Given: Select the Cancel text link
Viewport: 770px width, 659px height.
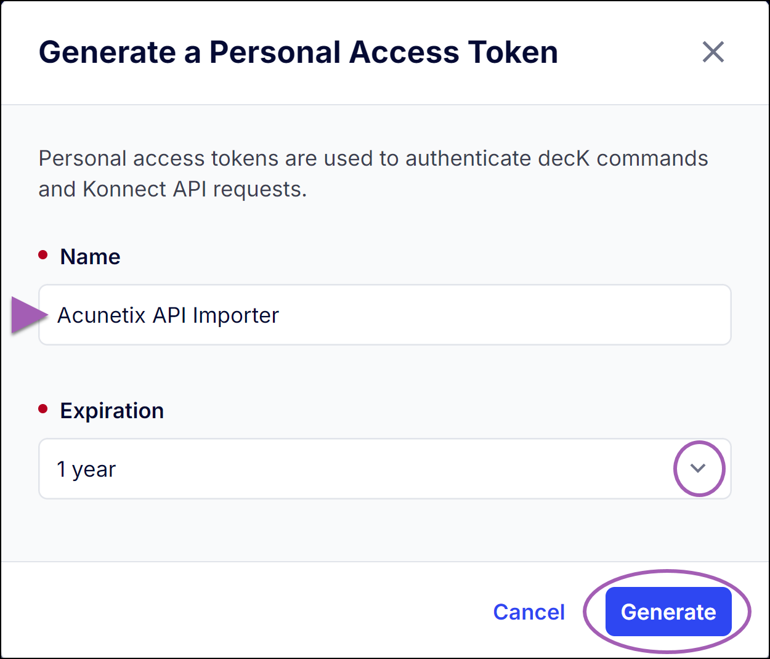Looking at the screenshot, I should pos(529,612).
